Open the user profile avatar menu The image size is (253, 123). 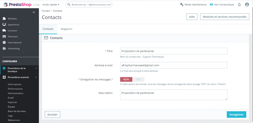[x=247, y=5]
